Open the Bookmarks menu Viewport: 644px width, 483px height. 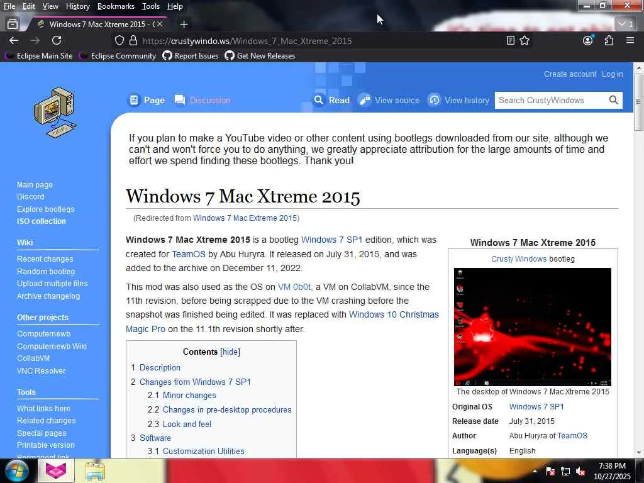(116, 6)
